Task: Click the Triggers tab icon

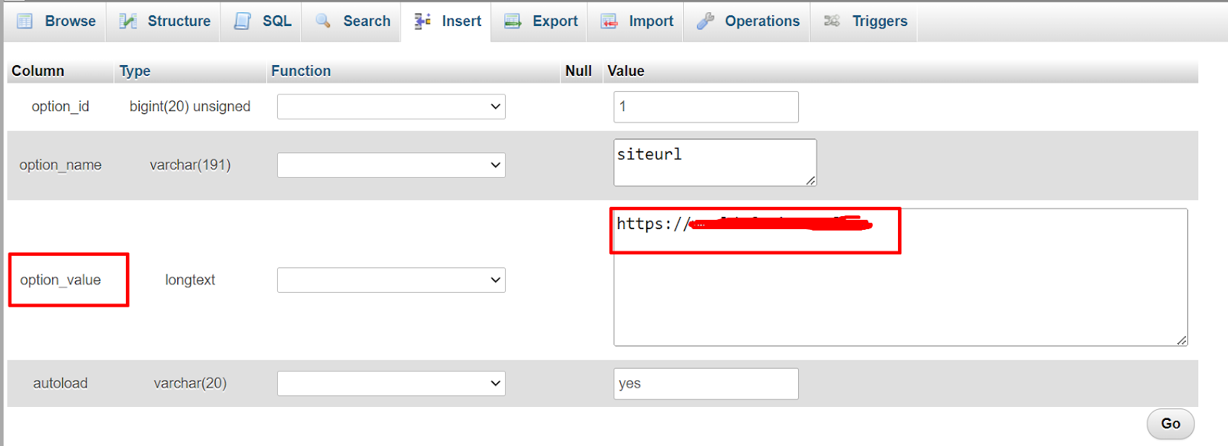Action: click(832, 21)
